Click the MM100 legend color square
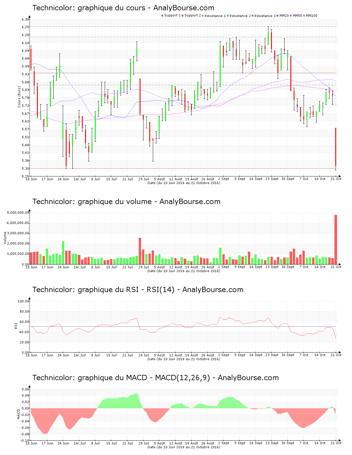352x455 pixels. [x=304, y=16]
